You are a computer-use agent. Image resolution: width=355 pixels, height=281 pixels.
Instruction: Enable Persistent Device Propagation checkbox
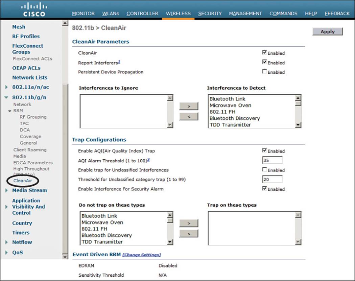(264, 71)
